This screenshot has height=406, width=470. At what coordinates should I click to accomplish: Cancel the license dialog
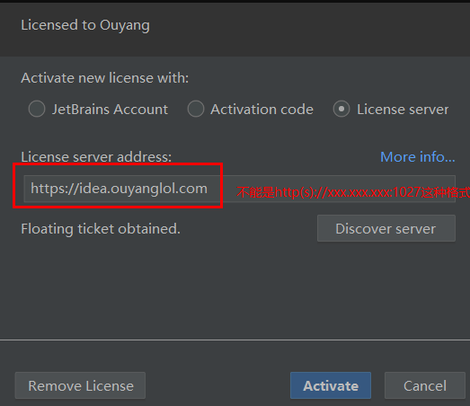click(425, 385)
